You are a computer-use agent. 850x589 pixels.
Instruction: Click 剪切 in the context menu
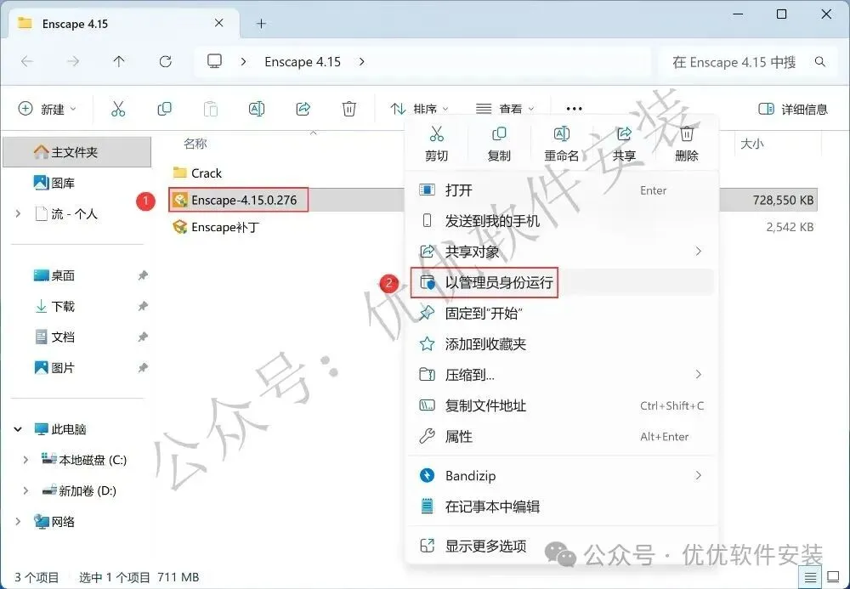(x=436, y=144)
